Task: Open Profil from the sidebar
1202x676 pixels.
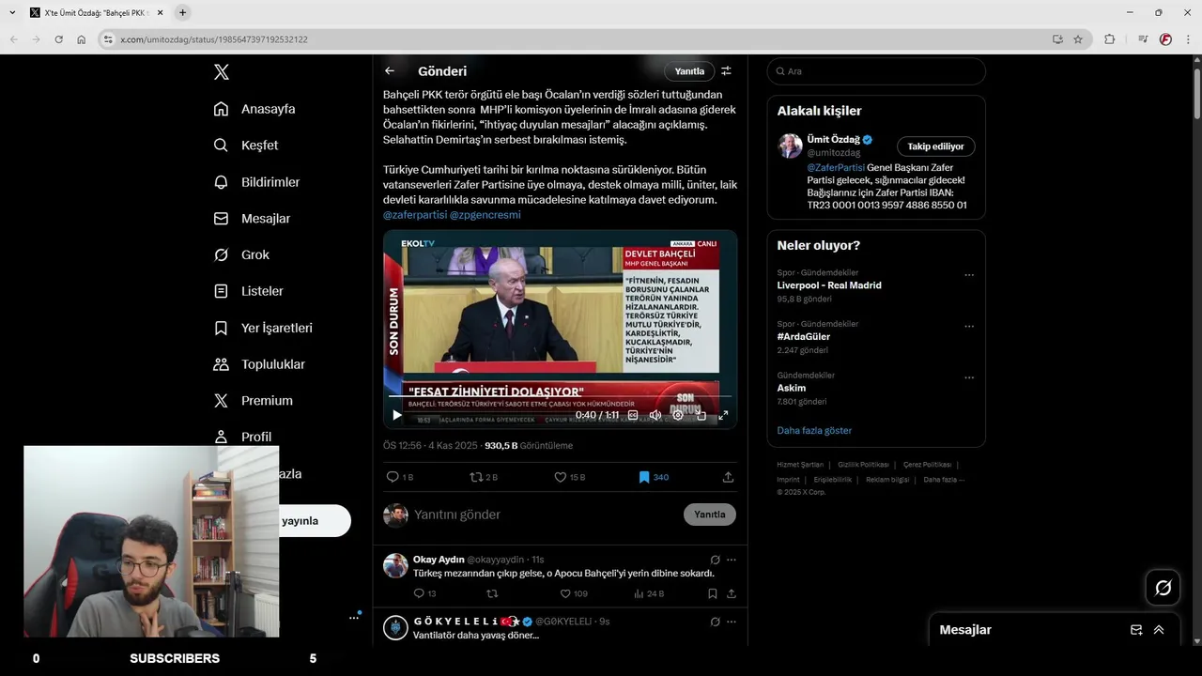Action: click(242, 437)
